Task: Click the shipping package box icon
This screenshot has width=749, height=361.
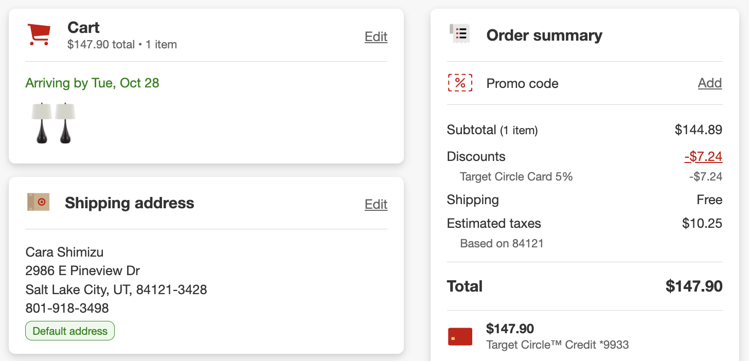Action: tap(38, 202)
